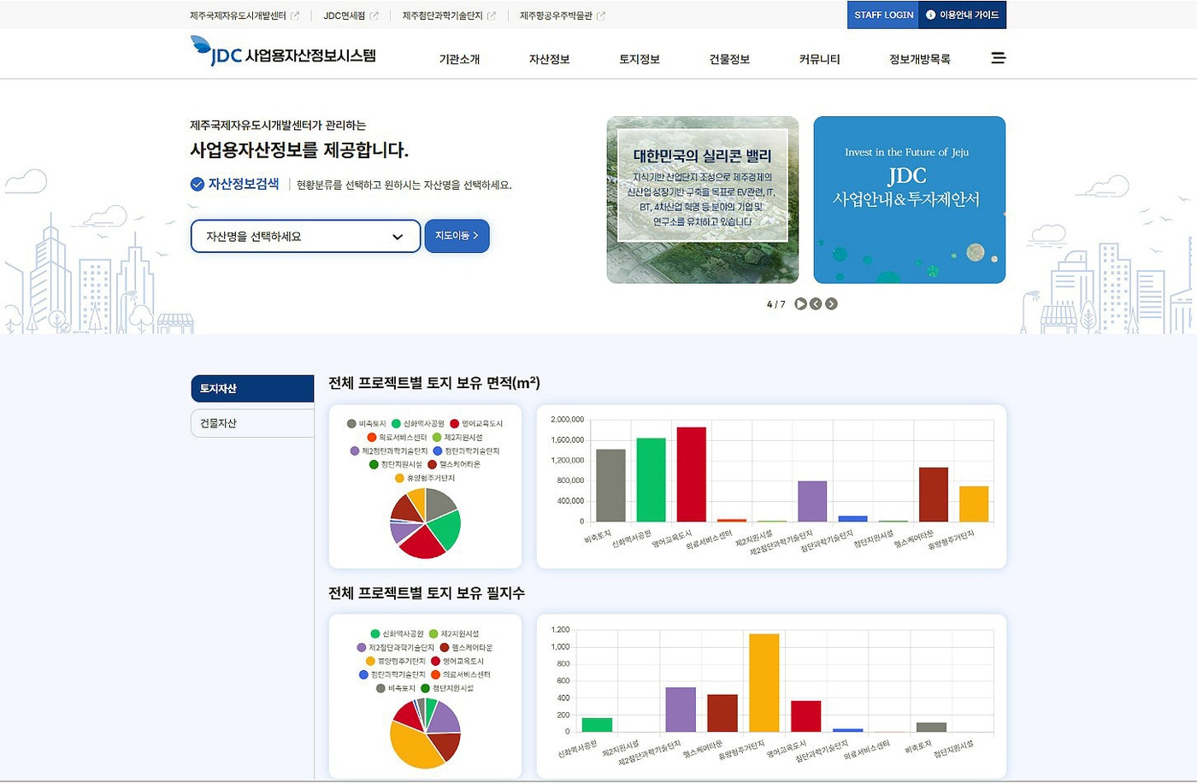Click the next arrow icon on the carousel
The width and height of the screenshot is (1197, 783).
click(831, 303)
